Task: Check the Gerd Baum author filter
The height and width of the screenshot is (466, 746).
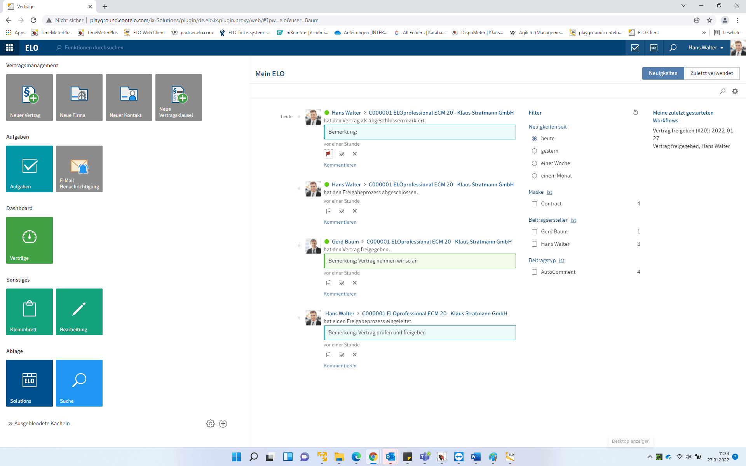Action: pyautogui.click(x=535, y=232)
